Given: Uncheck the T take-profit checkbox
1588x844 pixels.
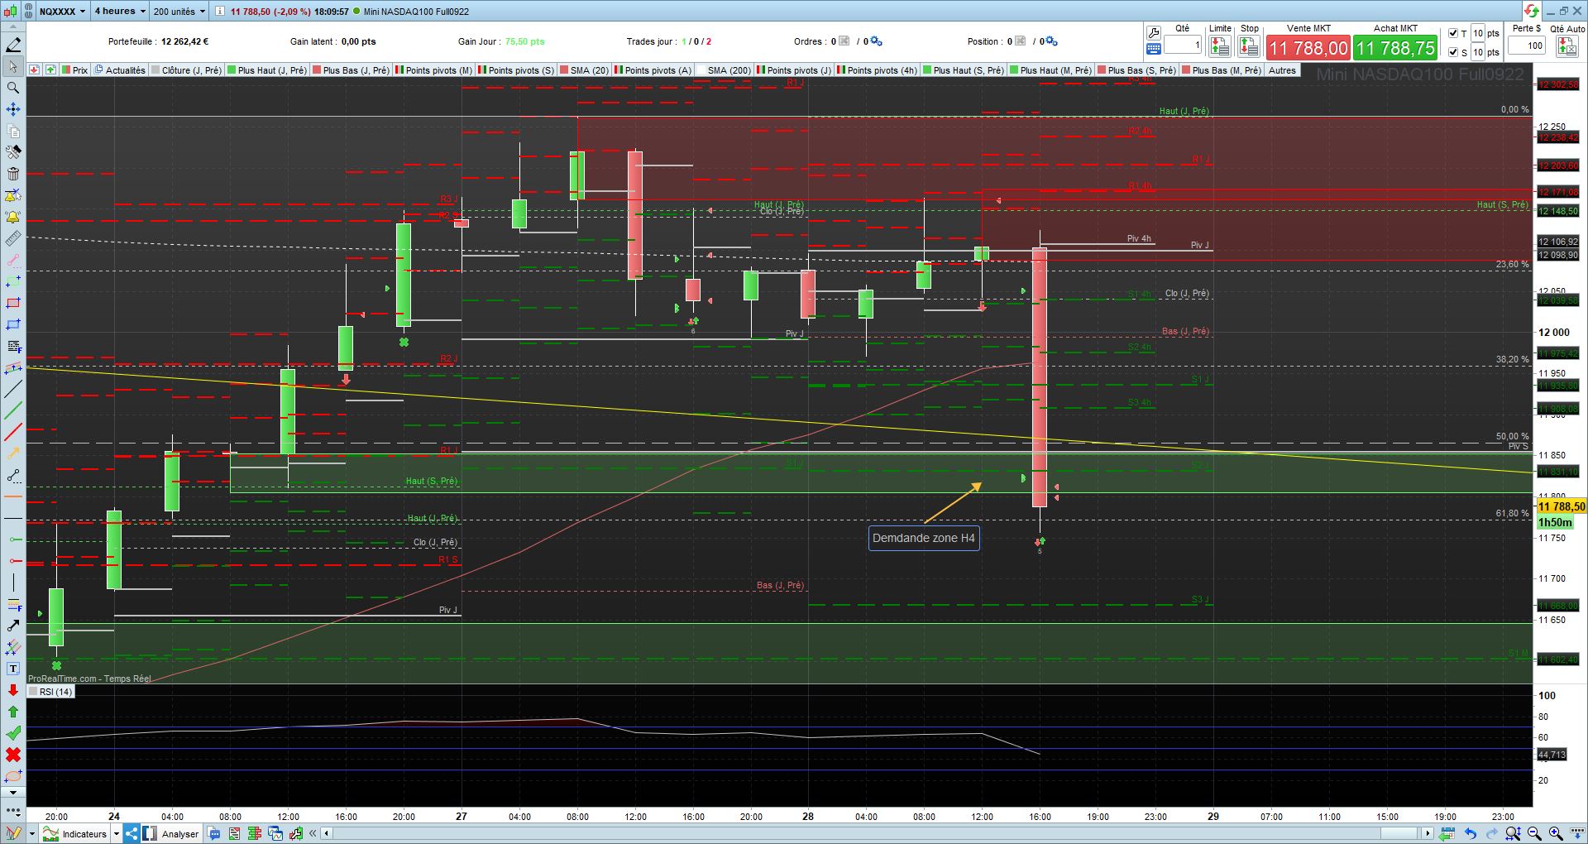Looking at the screenshot, I should 1453,34.
